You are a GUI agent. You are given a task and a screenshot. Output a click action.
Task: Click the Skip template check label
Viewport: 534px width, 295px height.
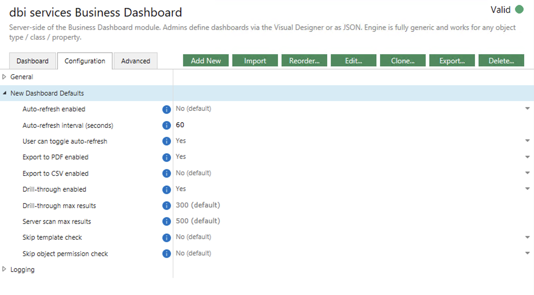(52, 238)
